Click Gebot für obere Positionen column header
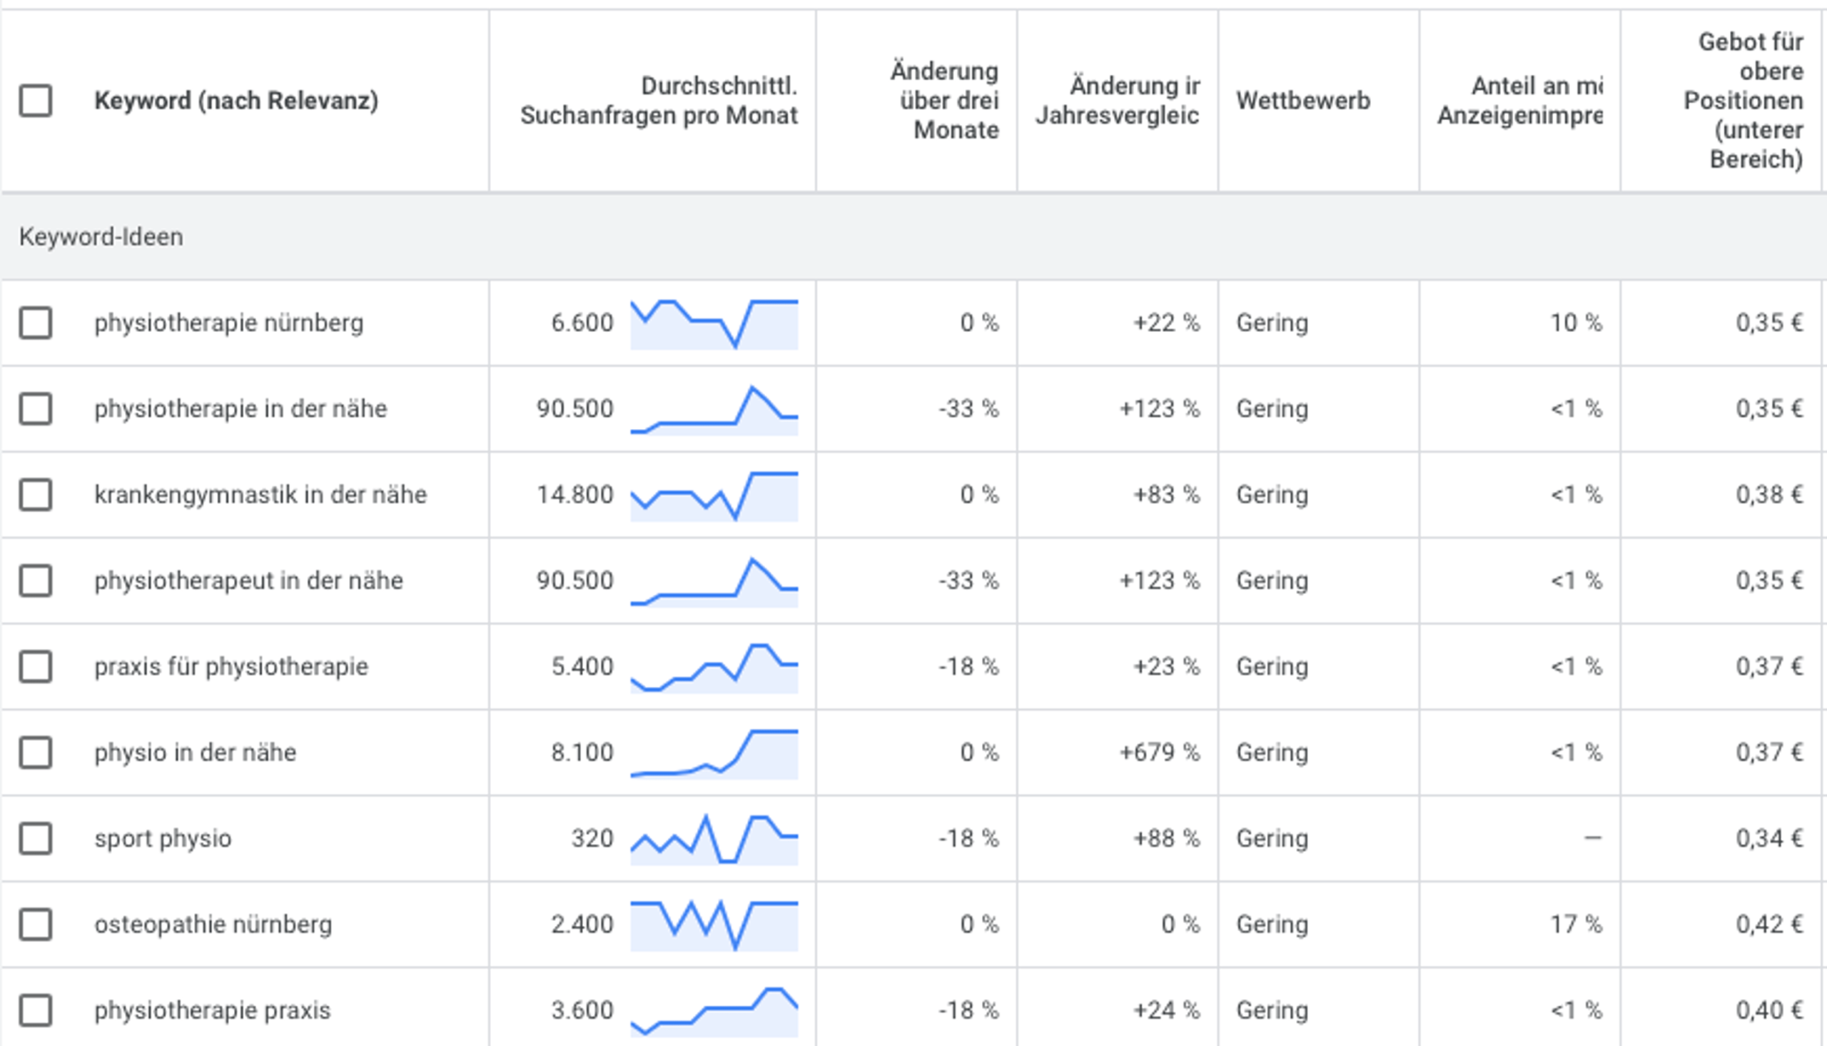This screenshot has width=1827, height=1046. [1743, 101]
